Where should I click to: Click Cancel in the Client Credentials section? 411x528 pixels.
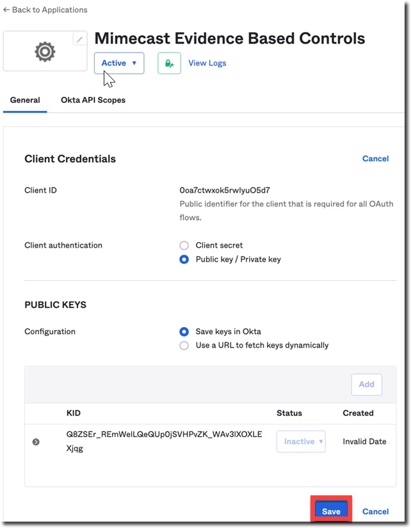376,159
